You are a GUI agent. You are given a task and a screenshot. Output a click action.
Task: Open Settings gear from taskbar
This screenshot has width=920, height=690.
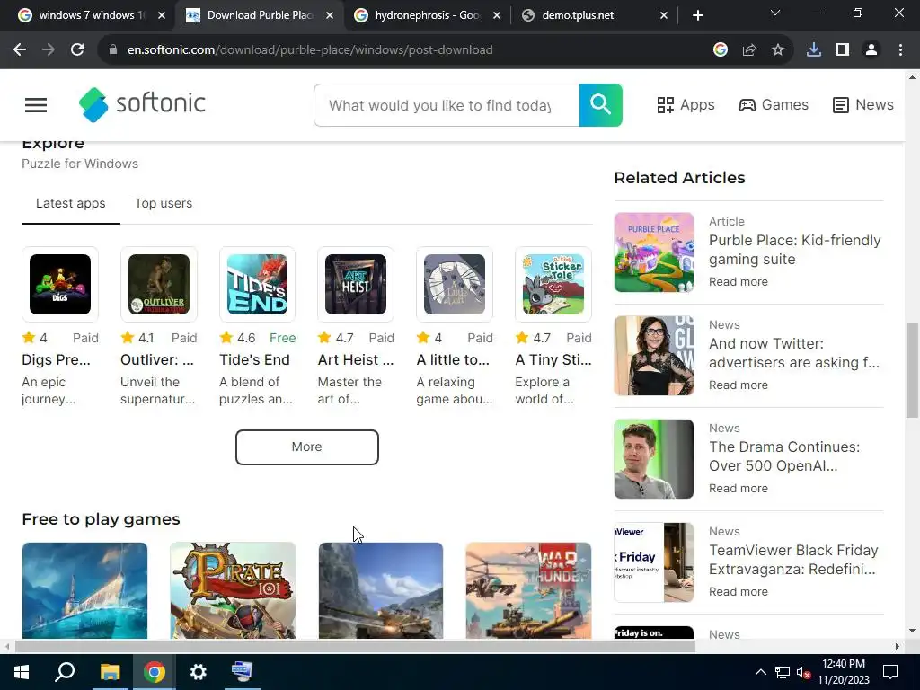pyautogui.click(x=199, y=672)
